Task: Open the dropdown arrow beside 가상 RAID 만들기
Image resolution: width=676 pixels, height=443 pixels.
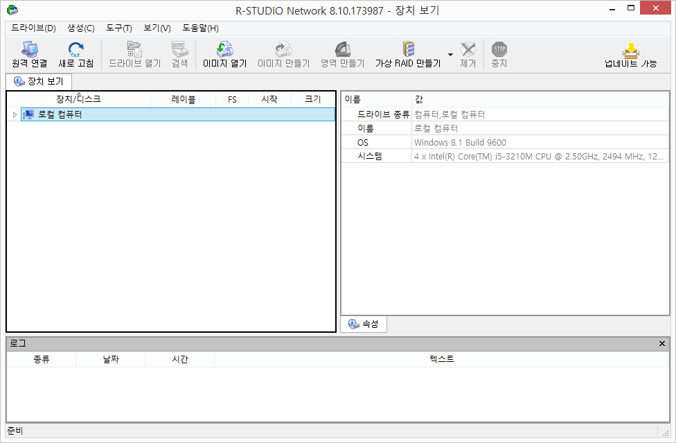Action: (450, 54)
